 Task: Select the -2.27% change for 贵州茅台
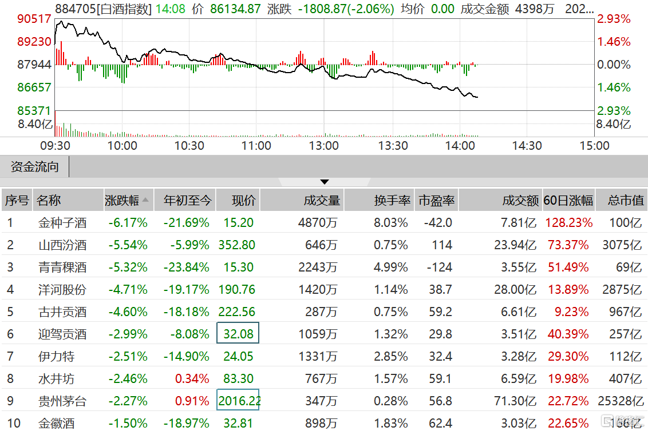(128, 401)
